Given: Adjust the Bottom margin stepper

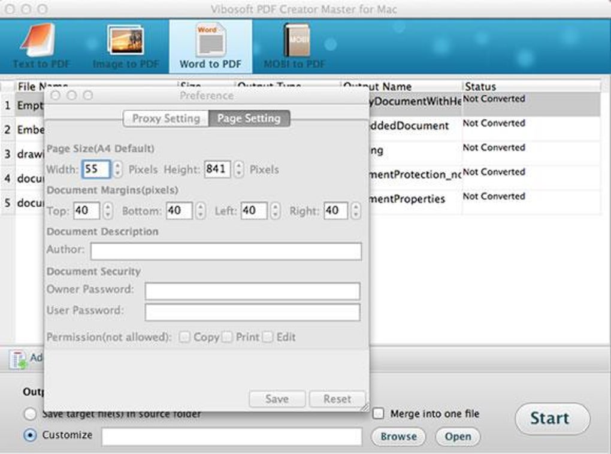Looking at the screenshot, I should pyautogui.click(x=200, y=211).
